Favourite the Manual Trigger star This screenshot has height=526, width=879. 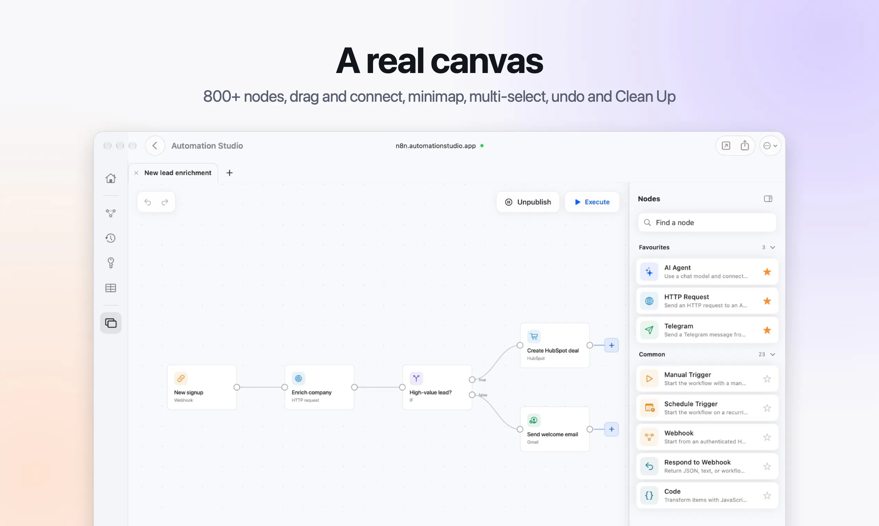[767, 379]
